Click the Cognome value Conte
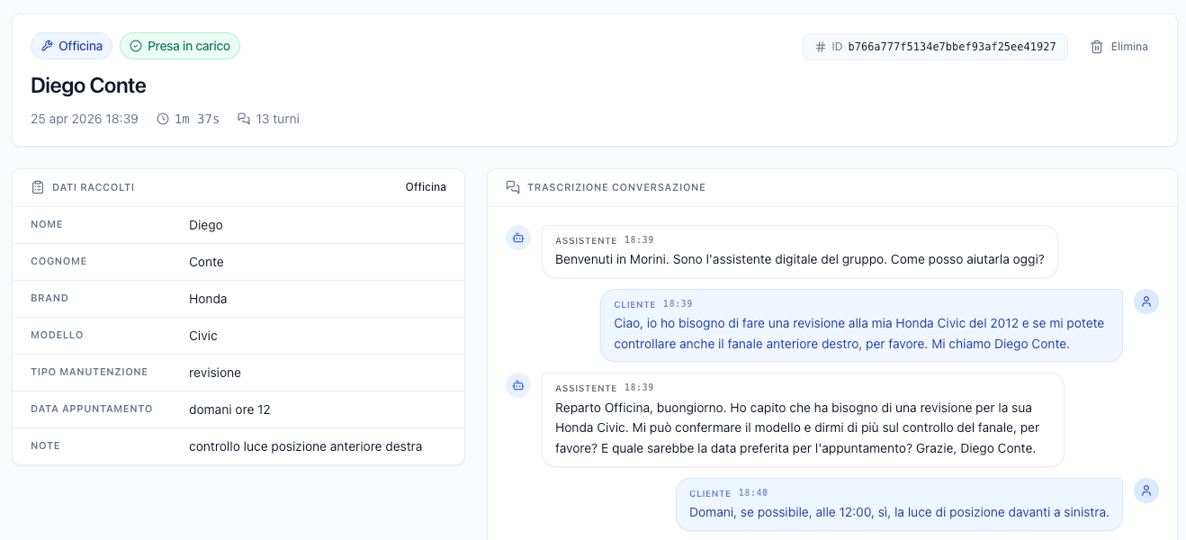Image resolution: width=1186 pixels, height=540 pixels. coord(206,262)
